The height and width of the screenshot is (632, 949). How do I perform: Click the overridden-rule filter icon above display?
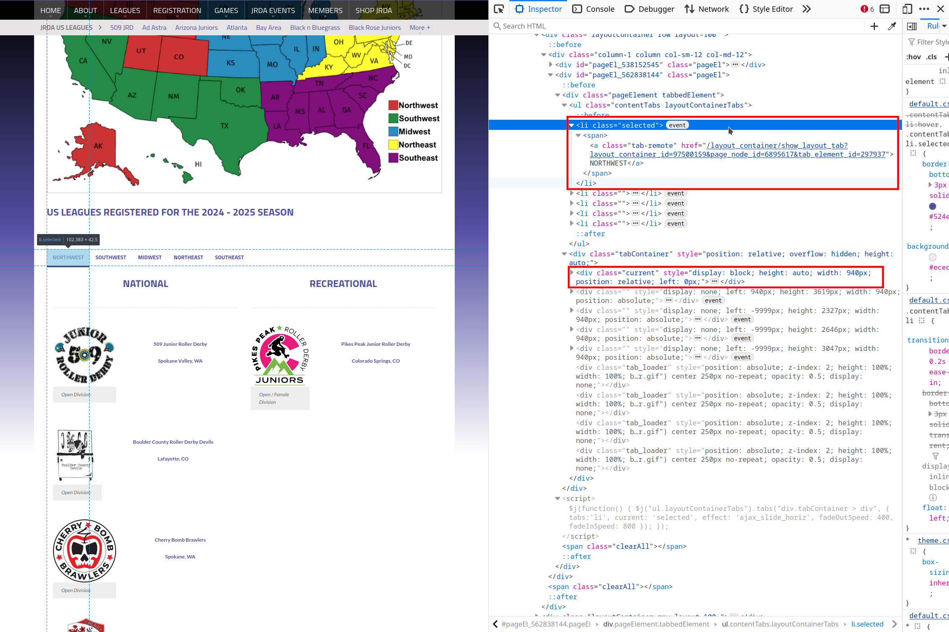click(936, 456)
